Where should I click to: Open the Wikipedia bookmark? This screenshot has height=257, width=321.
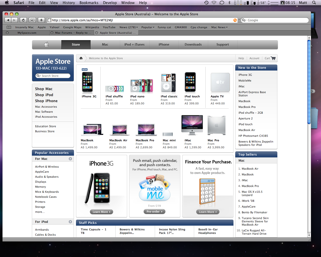pos(92,27)
